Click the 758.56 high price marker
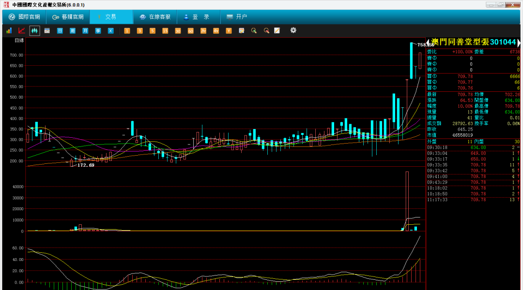 [426, 44]
